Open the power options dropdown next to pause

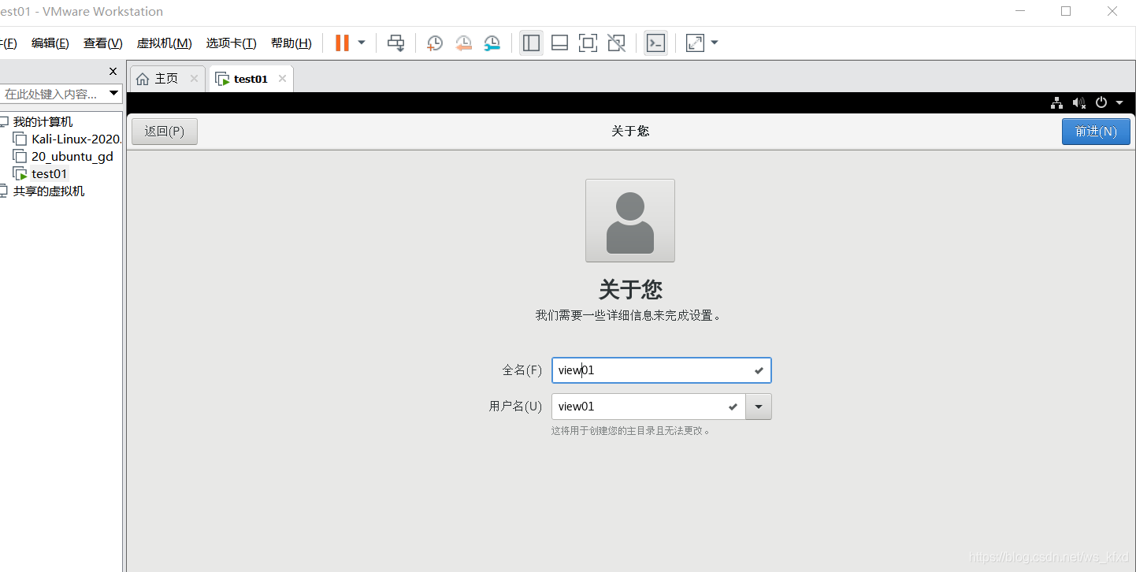[x=362, y=43]
